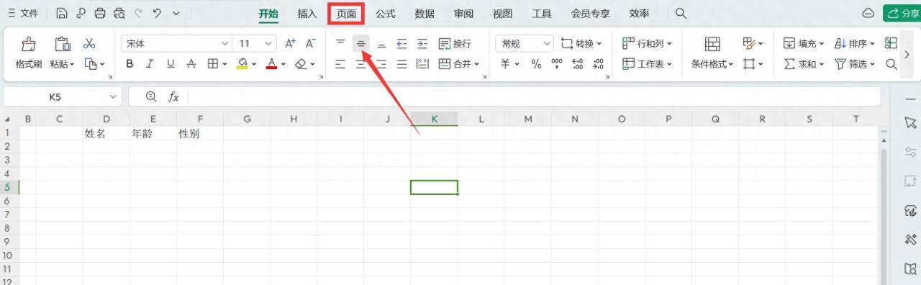The width and height of the screenshot is (921, 285).
Task: Click the Align Right icon
Action: tap(381, 64)
